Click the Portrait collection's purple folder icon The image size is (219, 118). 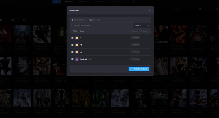coord(77,59)
